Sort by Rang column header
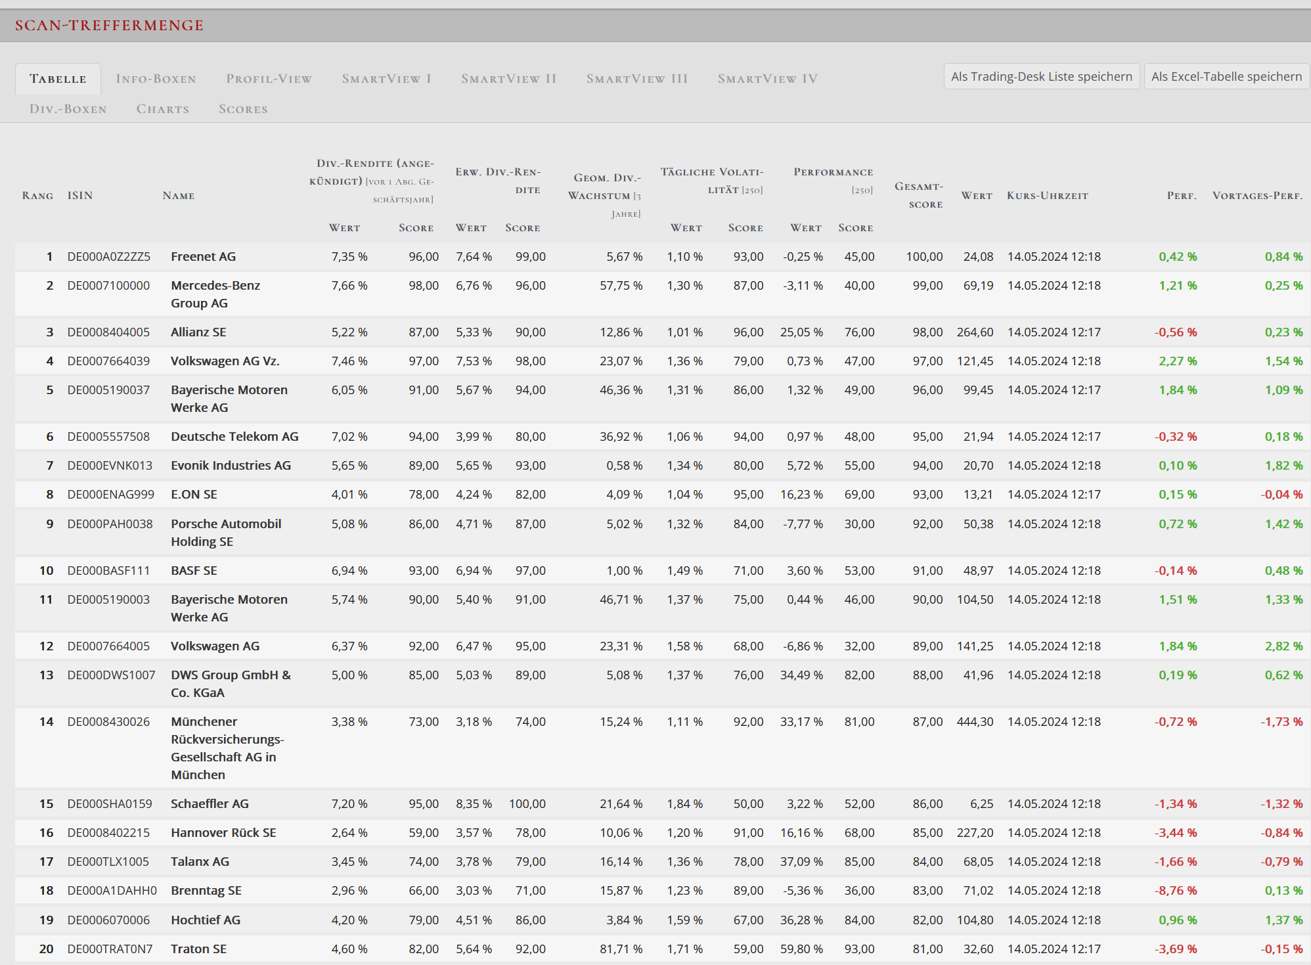 [37, 196]
